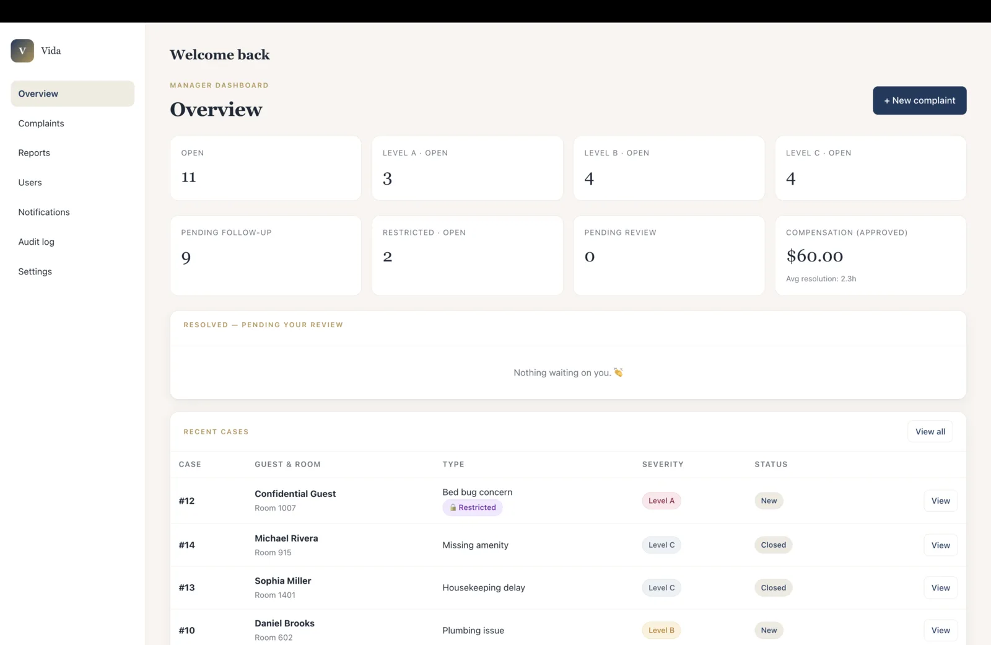Click the Recent Cases heading
The image size is (991, 645).
click(x=216, y=432)
